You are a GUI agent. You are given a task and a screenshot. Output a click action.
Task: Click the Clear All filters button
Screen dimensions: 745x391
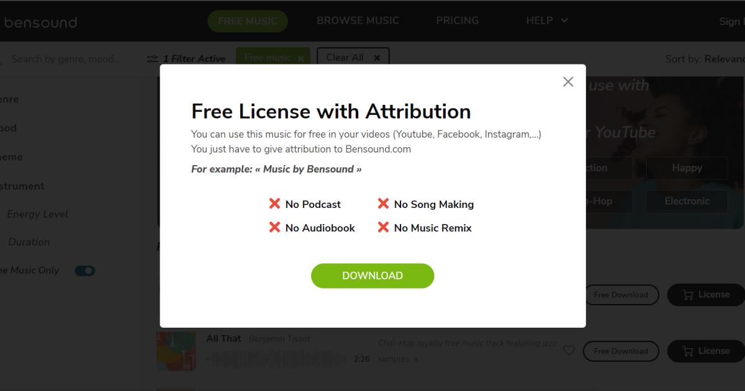click(x=353, y=58)
